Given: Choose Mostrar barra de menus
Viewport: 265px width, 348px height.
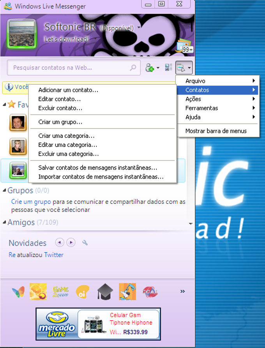Looking at the screenshot, I should (217, 131).
